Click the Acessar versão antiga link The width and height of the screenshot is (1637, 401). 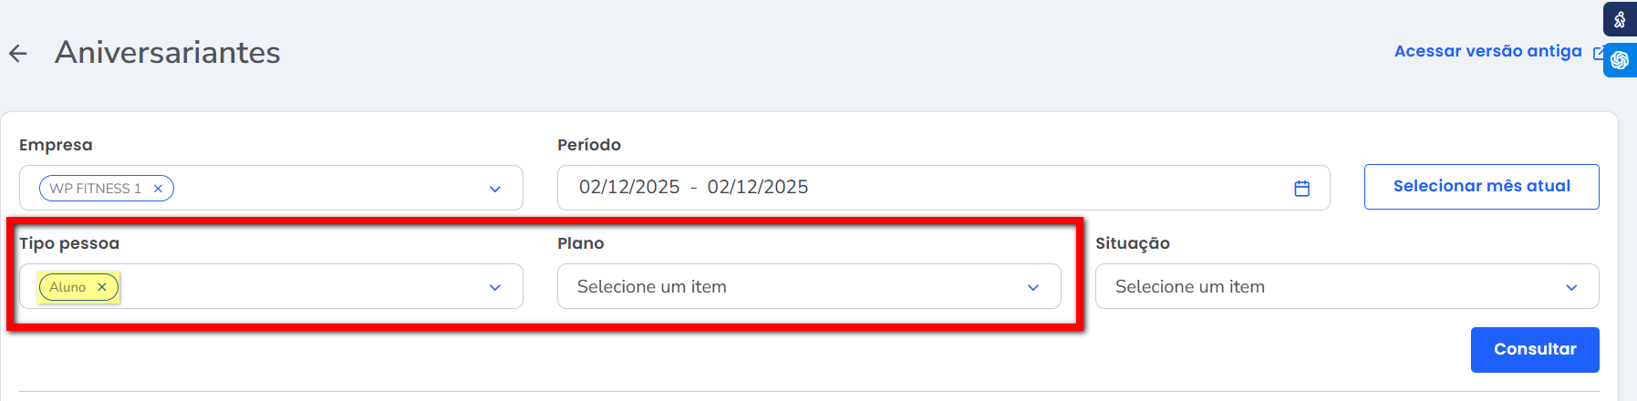1487,52
